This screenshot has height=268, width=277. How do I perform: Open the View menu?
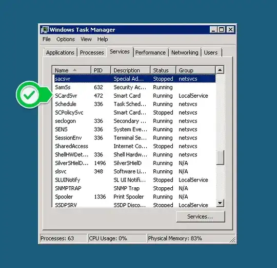coord(86,39)
